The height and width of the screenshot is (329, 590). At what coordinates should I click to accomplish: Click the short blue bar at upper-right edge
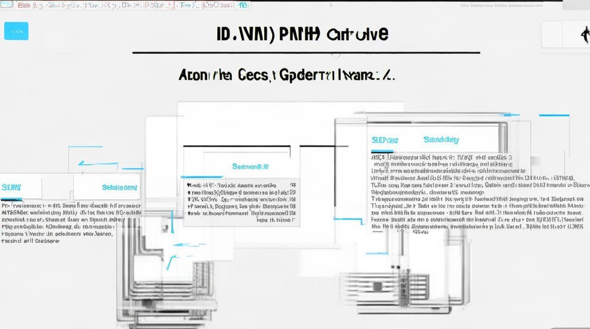pos(554,115)
